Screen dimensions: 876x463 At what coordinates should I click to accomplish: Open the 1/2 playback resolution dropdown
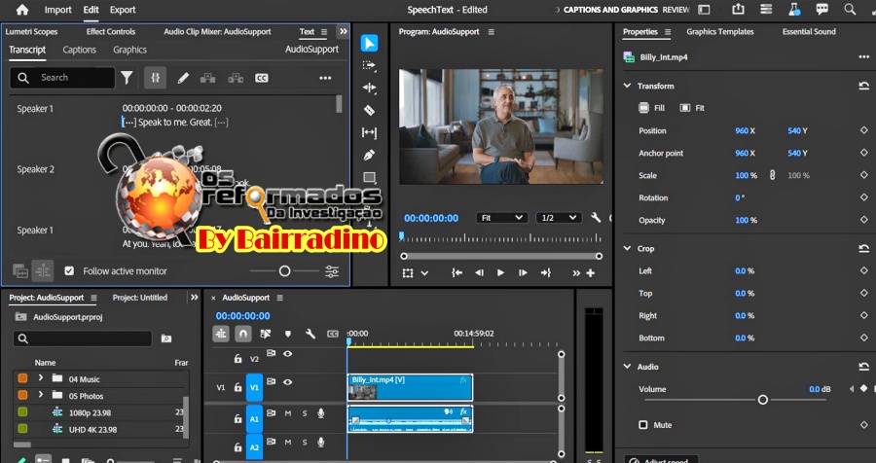pyautogui.click(x=559, y=218)
